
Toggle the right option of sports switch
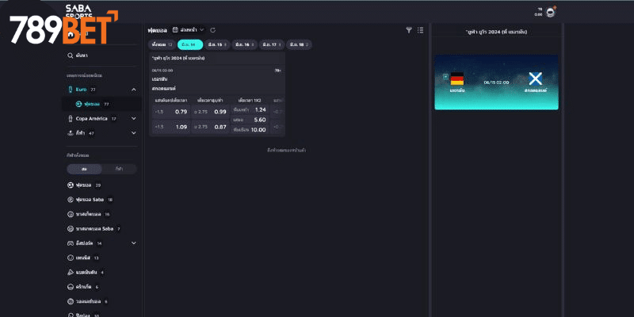(119, 169)
